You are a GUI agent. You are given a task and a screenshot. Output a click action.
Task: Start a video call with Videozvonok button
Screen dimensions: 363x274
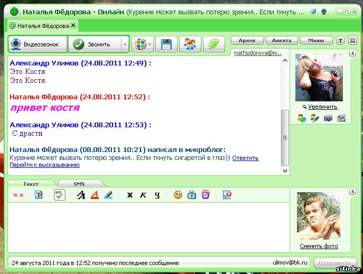tap(36, 44)
